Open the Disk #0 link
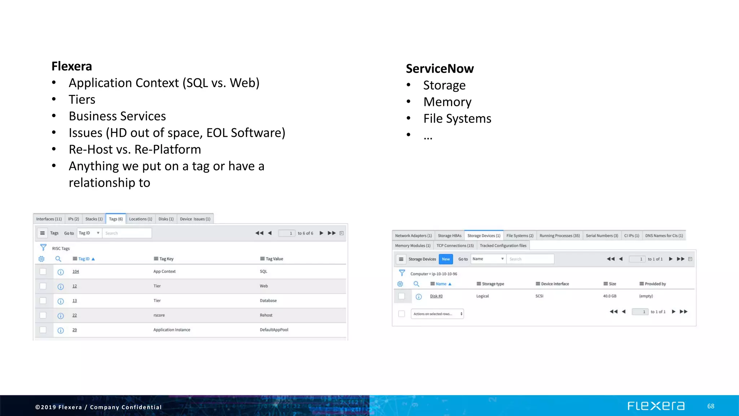This screenshot has height=416, width=739. tap(436, 296)
